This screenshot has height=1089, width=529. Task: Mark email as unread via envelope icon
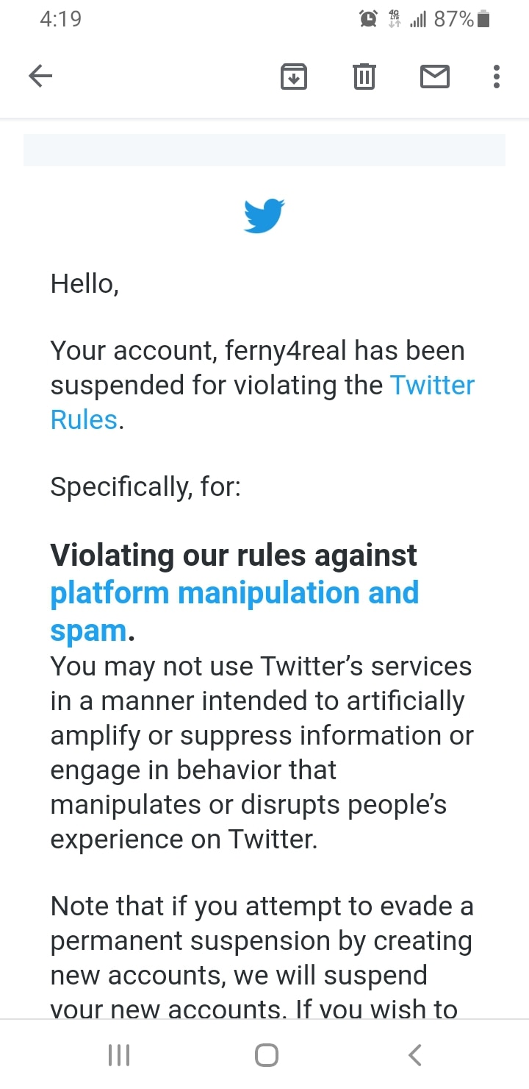click(x=434, y=77)
